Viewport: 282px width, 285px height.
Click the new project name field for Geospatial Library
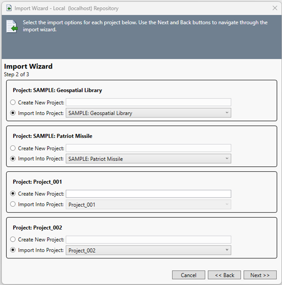(148, 102)
